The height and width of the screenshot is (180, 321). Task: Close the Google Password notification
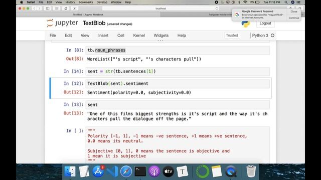coord(294,11)
